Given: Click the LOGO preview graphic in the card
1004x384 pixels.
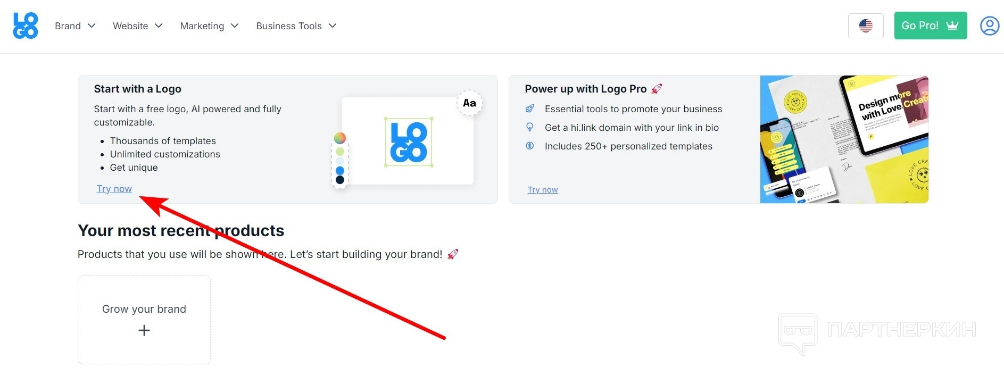Looking at the screenshot, I should [x=409, y=142].
